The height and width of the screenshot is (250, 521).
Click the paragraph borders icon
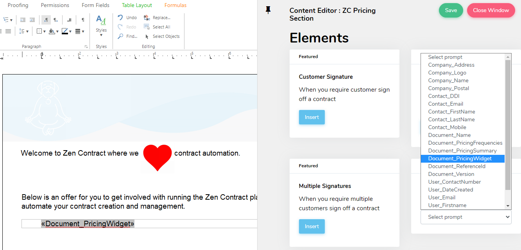point(39,31)
